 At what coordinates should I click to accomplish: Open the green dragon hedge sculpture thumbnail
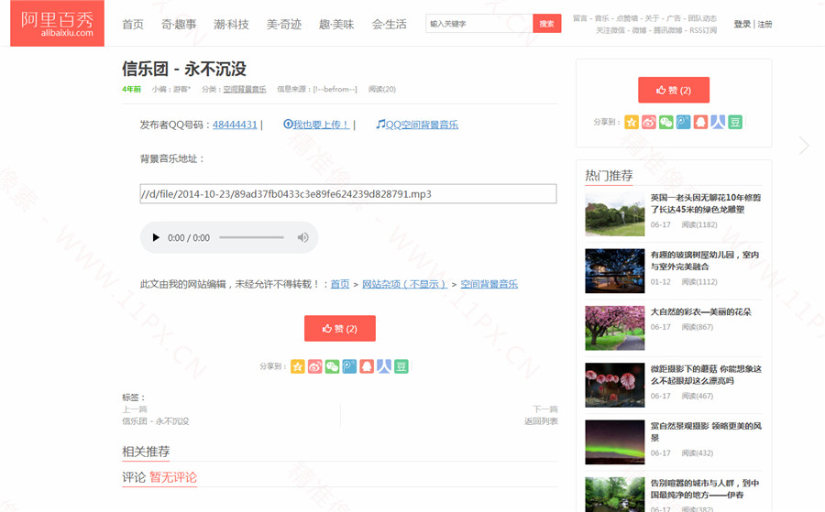click(614, 214)
